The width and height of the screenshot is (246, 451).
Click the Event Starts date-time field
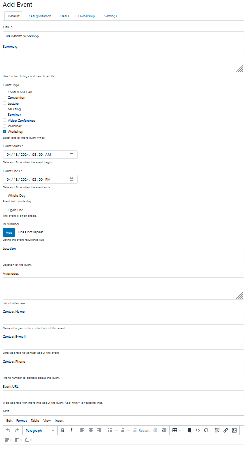pos(40,155)
